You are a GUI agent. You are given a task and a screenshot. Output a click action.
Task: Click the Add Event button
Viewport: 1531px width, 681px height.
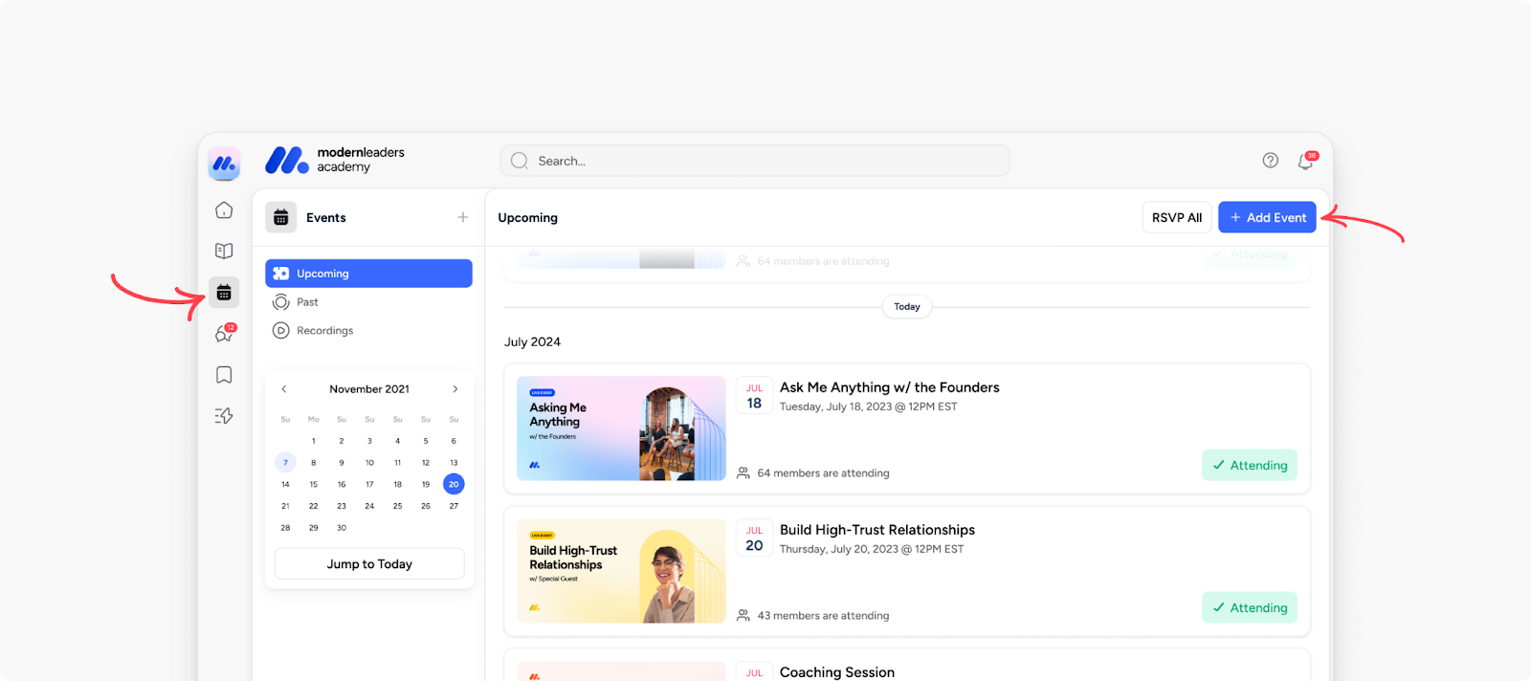point(1267,217)
